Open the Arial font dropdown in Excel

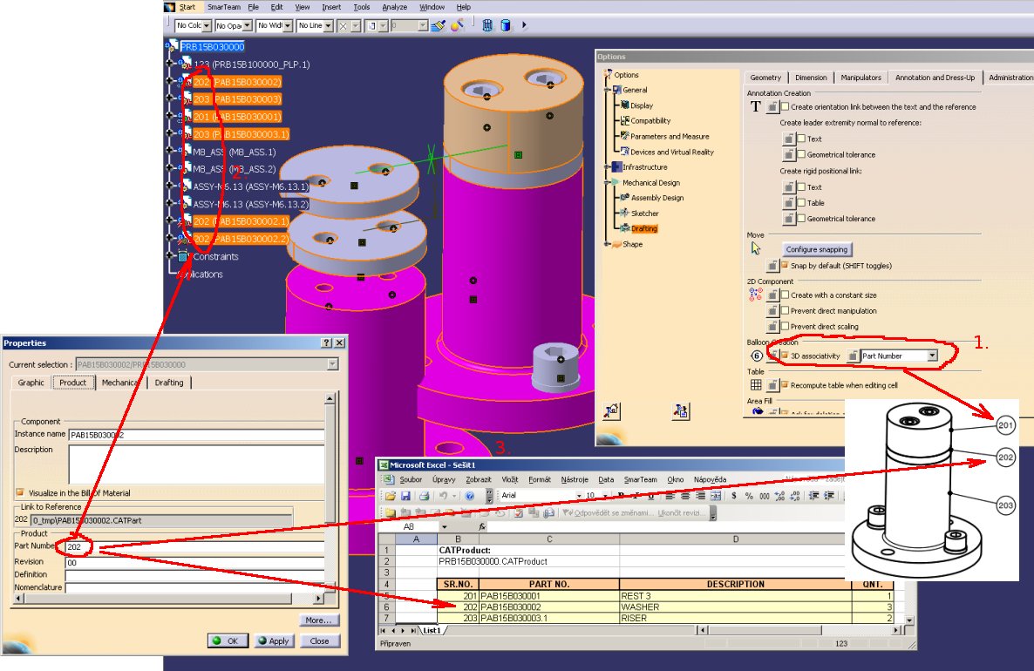[579, 496]
